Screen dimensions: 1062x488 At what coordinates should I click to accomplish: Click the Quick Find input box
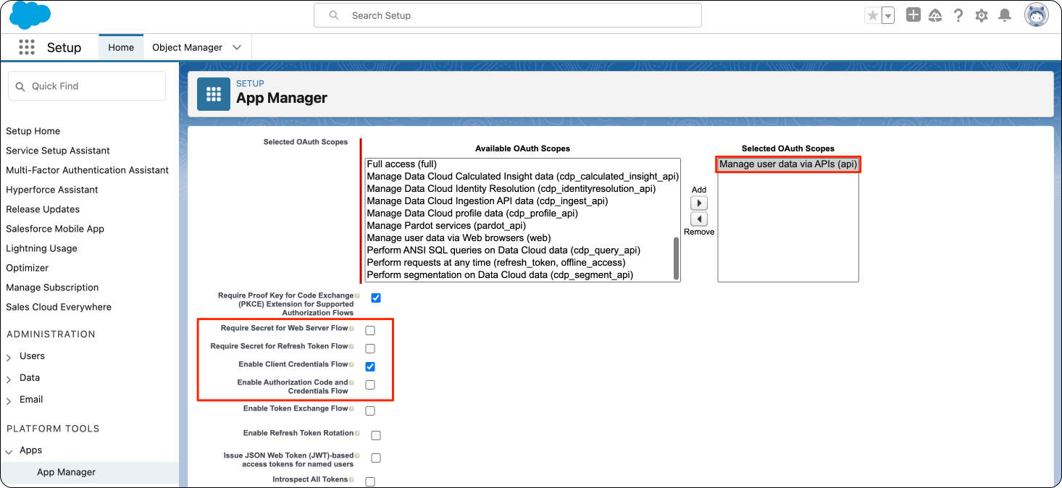click(x=87, y=86)
